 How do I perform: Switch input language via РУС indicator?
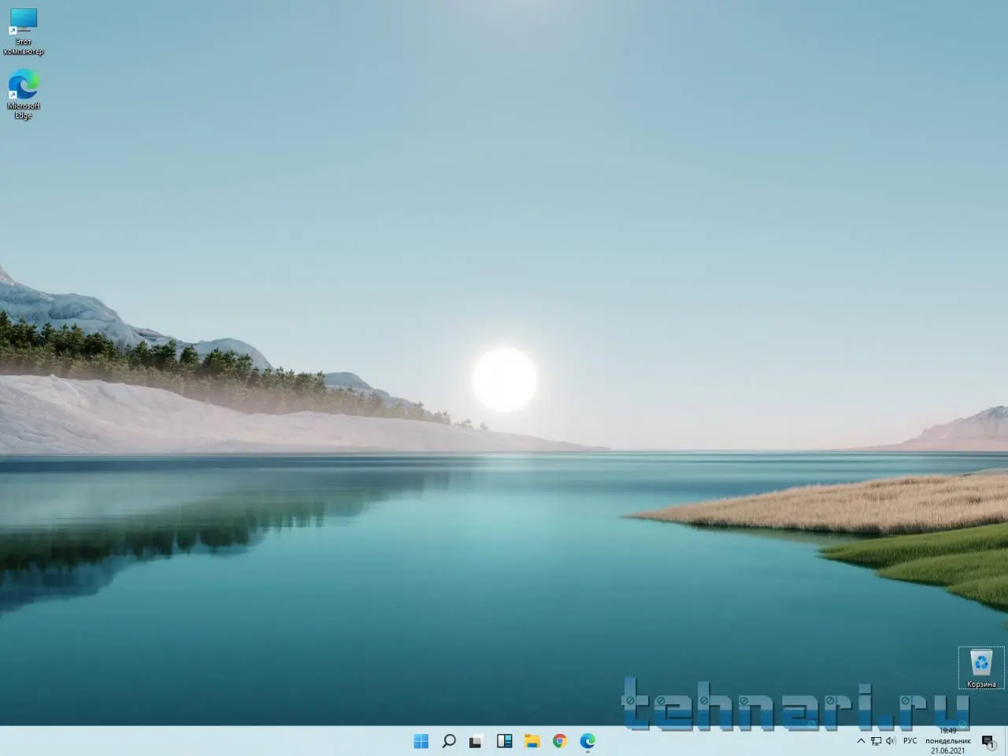click(x=910, y=741)
